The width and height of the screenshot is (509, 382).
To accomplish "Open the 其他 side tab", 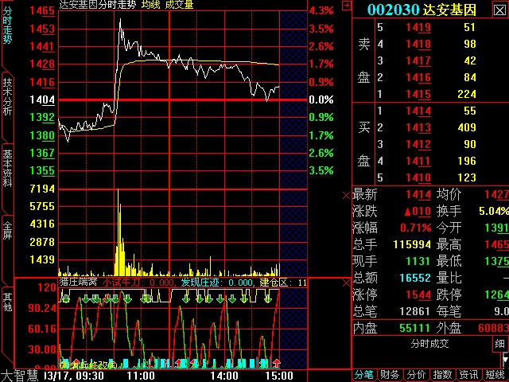I will pyautogui.click(x=7, y=302).
